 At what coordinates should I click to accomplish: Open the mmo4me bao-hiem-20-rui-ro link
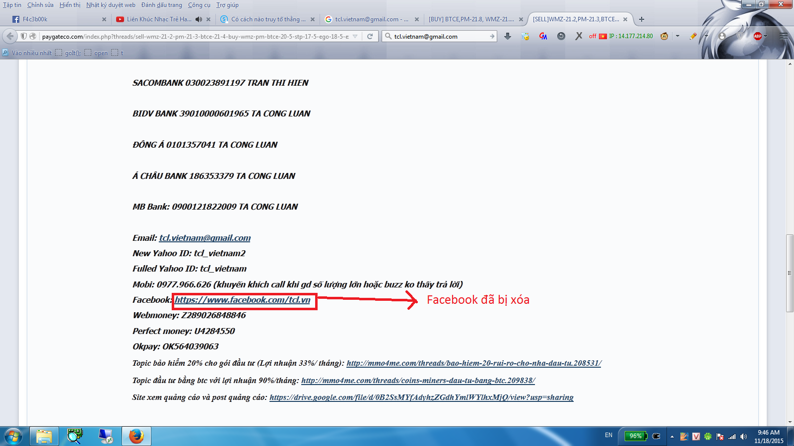(x=474, y=363)
